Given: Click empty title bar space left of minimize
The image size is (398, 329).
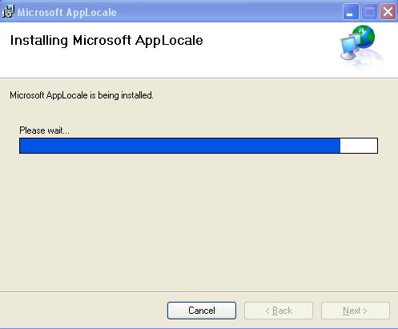Looking at the screenshot, I should coord(230,12).
